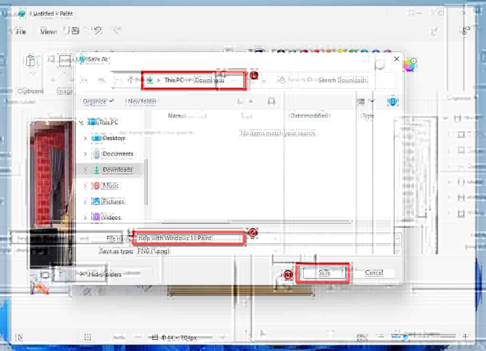The height and width of the screenshot is (351, 486).
Task: Click the Back arrow in Save As
Action: pyautogui.click(x=84, y=81)
